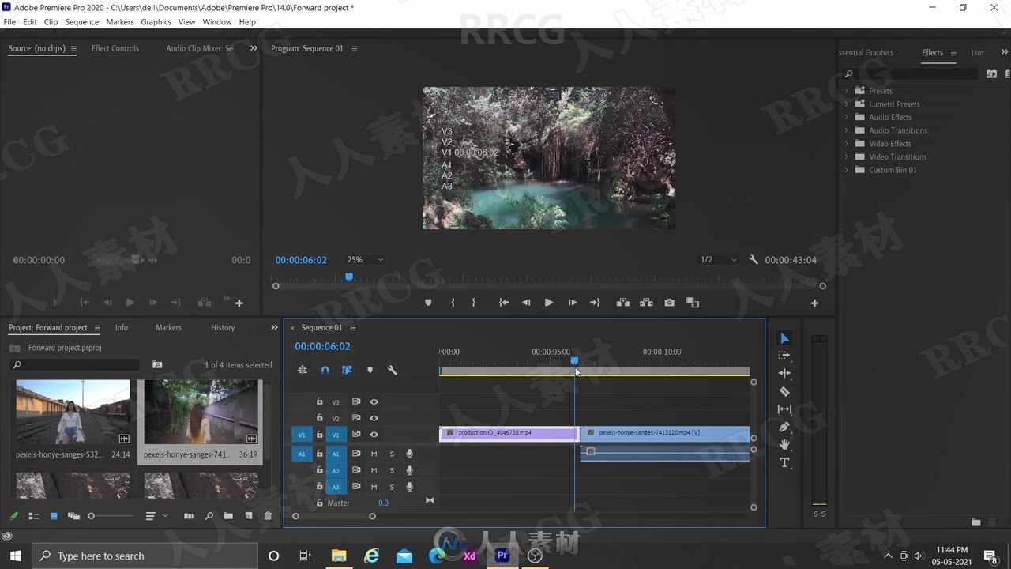
Task: Select the Type tool
Action: tap(784, 462)
